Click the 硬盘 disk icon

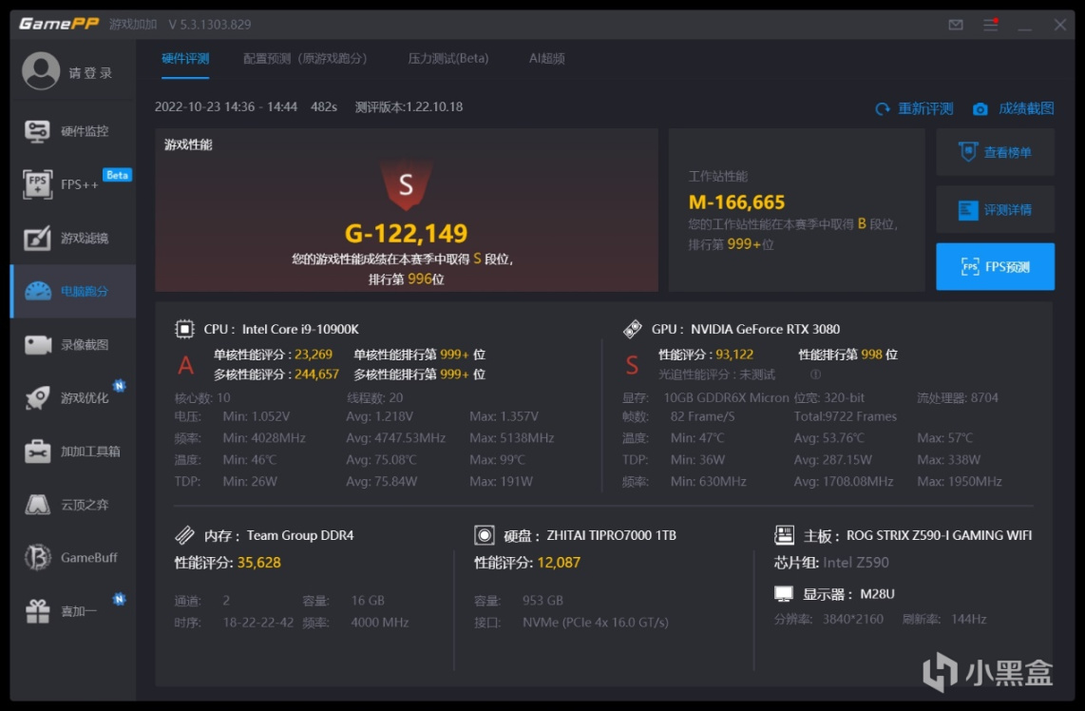[485, 535]
